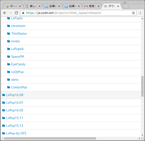Click the green secure padlock icon

coord(23,13)
